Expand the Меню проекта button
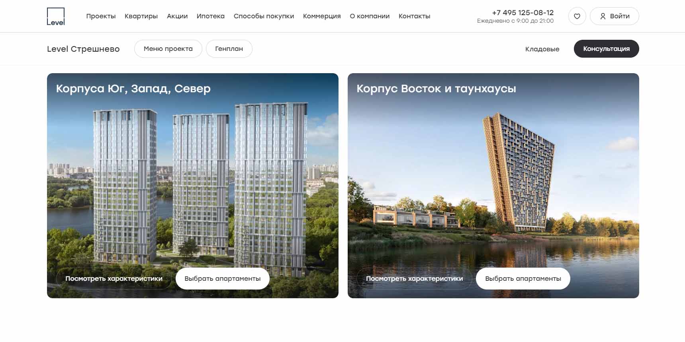685x342 pixels. [168, 49]
